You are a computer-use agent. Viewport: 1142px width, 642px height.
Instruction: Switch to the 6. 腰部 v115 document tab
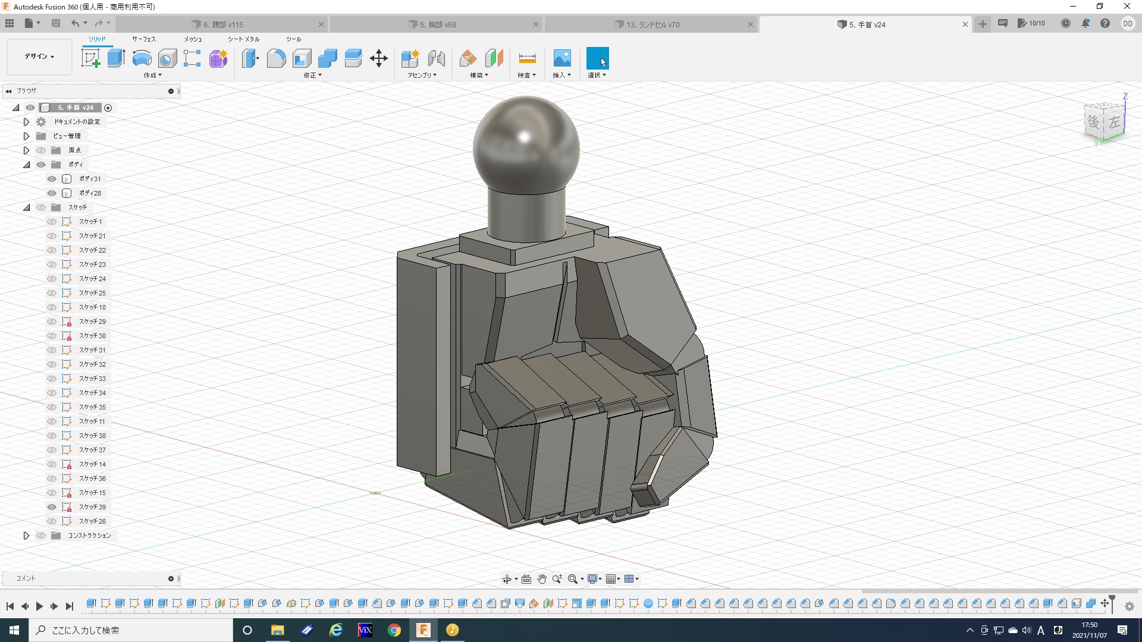click(223, 24)
